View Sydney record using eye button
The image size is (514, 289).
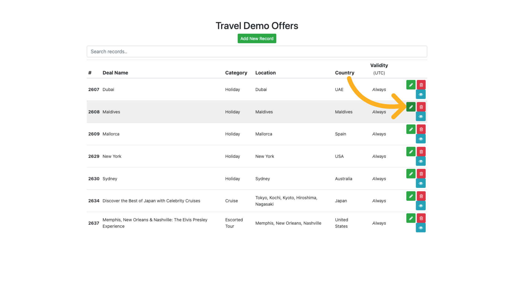click(421, 184)
